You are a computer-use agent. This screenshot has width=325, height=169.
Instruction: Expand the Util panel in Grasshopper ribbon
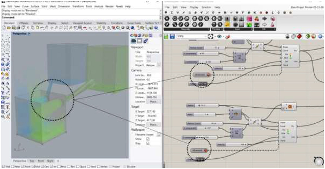(275, 29)
